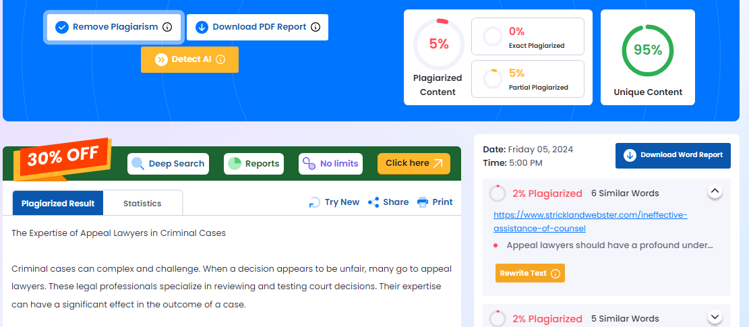749x327 pixels.
Task: Expand the 5 Similar Words result
Action: 715,316
